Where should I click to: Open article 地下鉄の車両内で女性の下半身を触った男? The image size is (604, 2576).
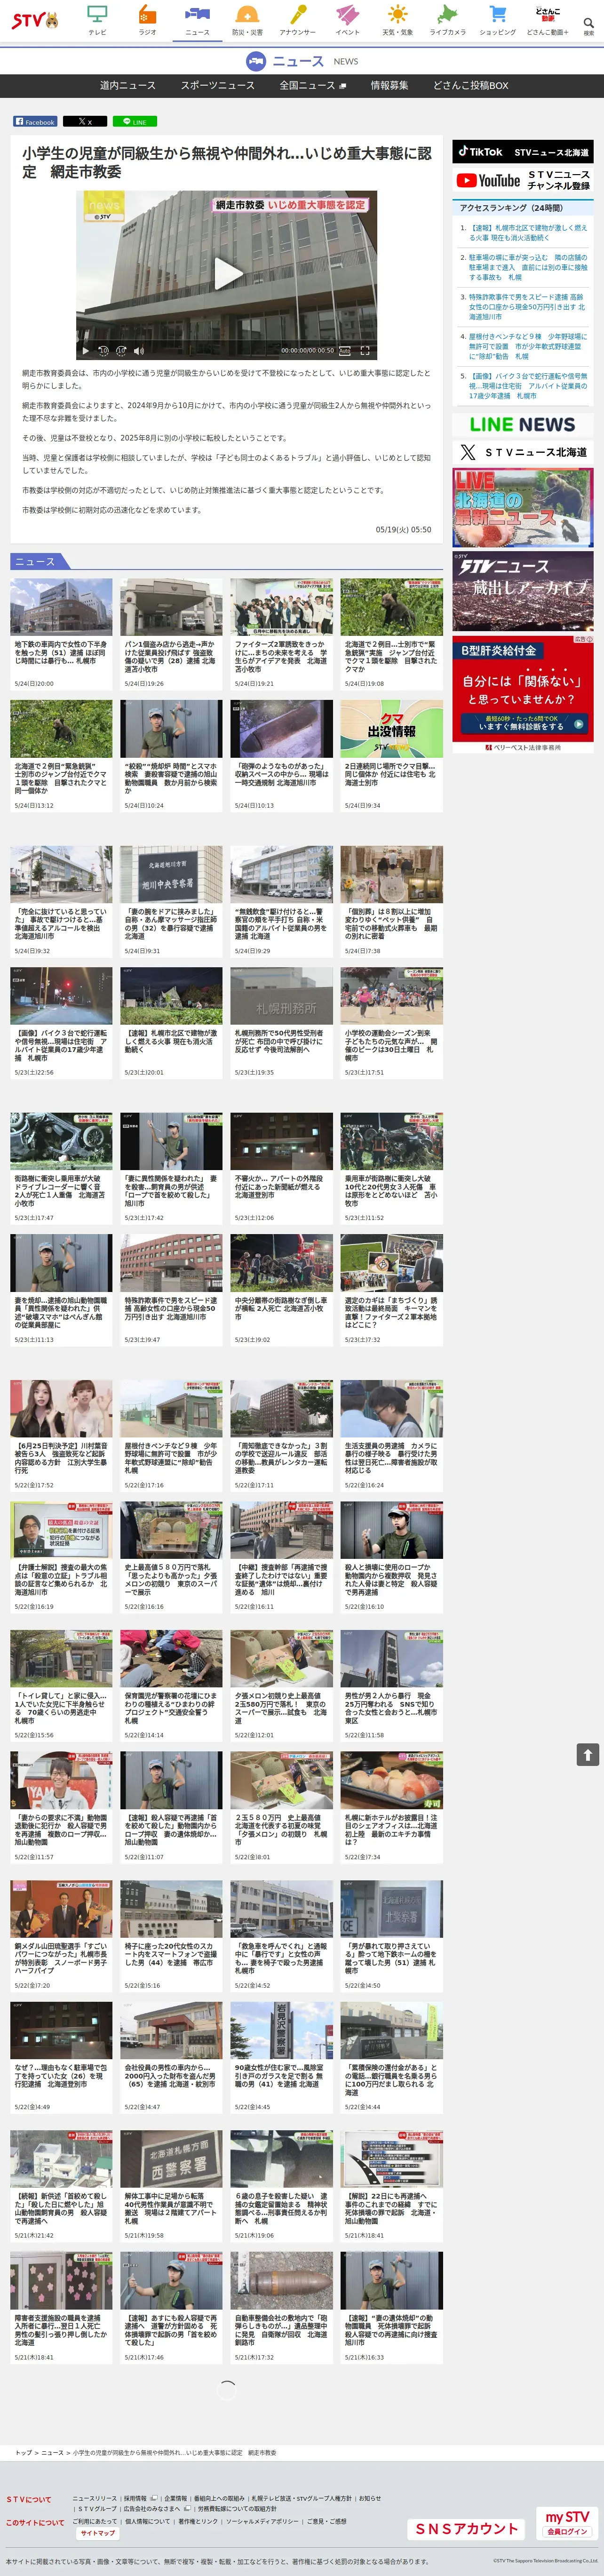pos(61,633)
